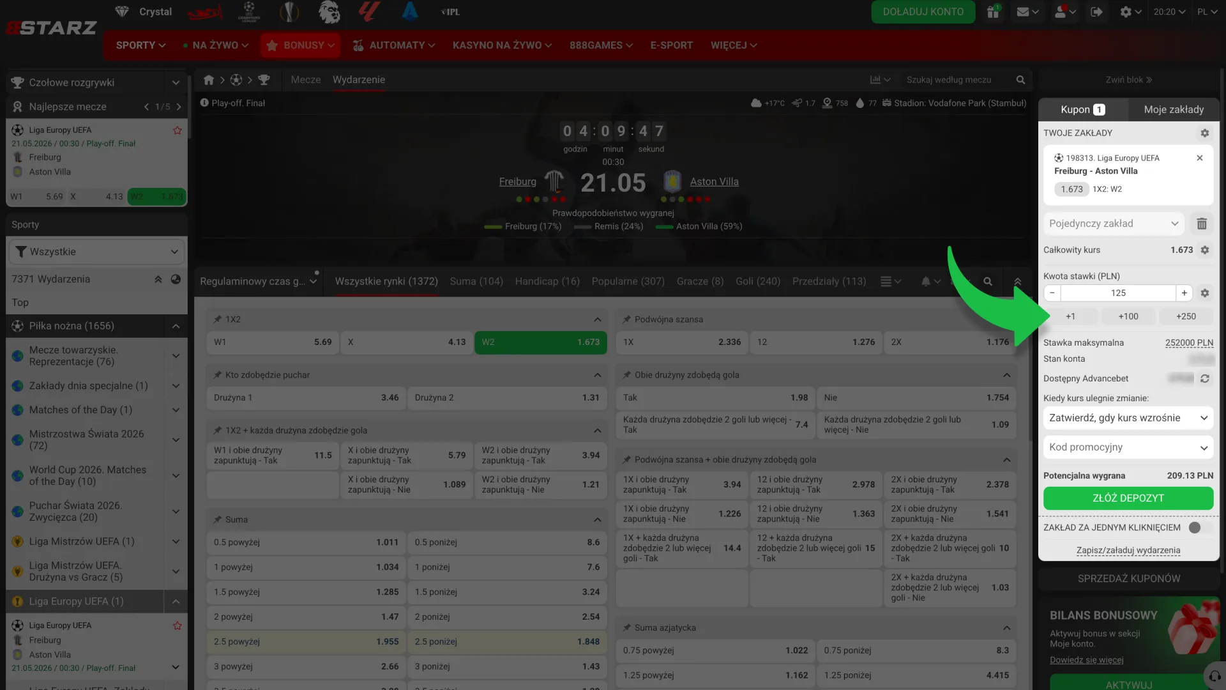The image size is (1226, 690).
Task: Collapse the 1X2 market section
Action: pyautogui.click(x=597, y=319)
